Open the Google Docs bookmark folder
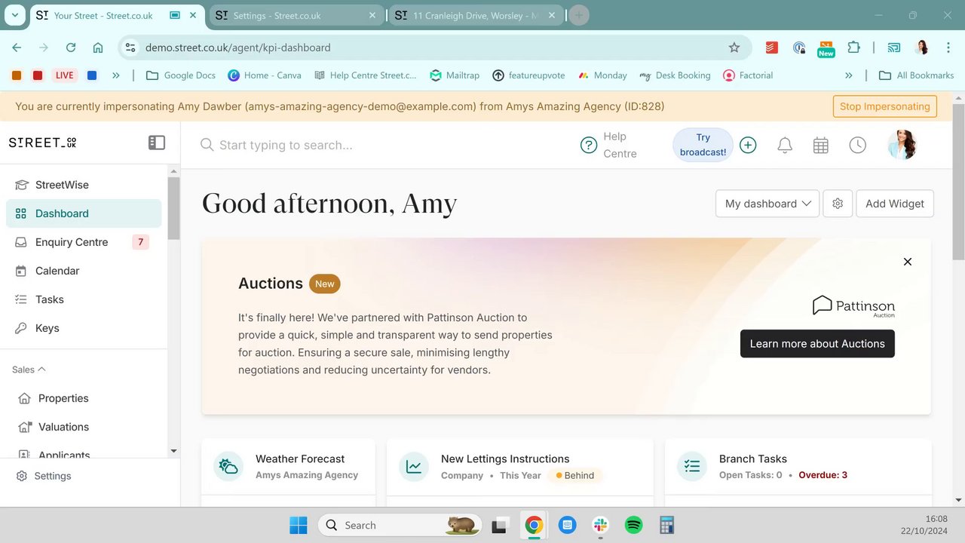This screenshot has height=543, width=965. pos(181,75)
